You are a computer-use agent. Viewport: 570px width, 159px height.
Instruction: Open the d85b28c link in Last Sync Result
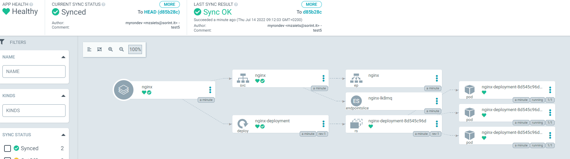pos(312,12)
